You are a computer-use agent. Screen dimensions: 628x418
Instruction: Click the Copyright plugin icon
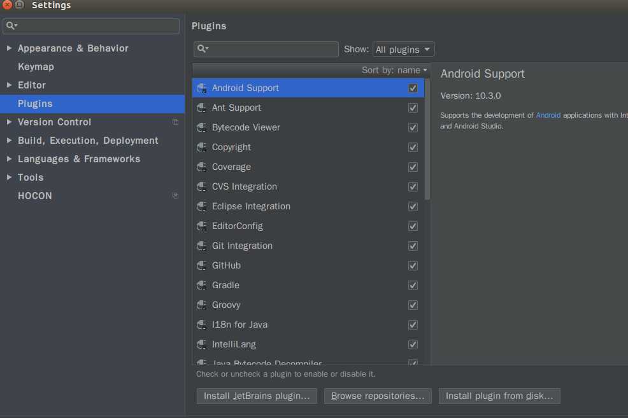[x=202, y=147]
